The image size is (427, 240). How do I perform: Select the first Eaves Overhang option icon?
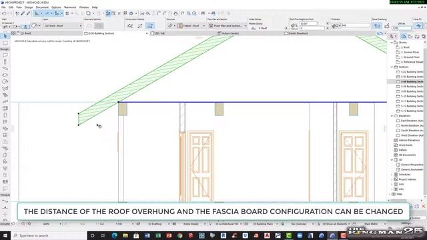[x=377, y=25]
